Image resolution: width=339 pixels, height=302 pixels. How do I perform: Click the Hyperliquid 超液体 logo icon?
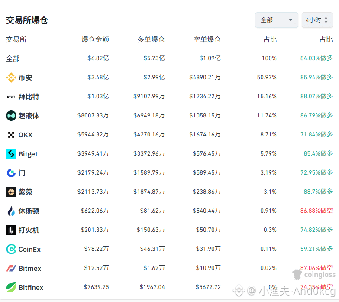point(11,116)
